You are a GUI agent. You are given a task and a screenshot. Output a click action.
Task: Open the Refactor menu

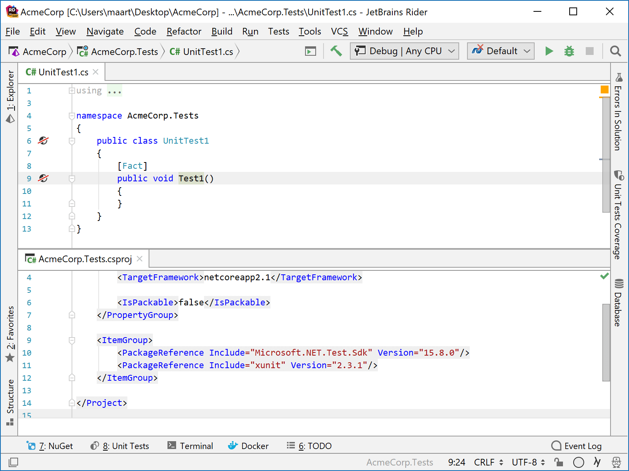click(x=184, y=31)
